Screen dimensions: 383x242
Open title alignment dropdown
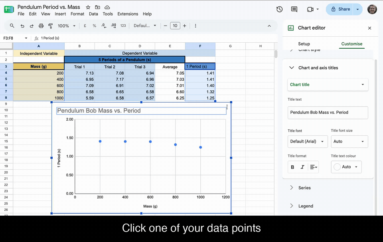point(314,167)
